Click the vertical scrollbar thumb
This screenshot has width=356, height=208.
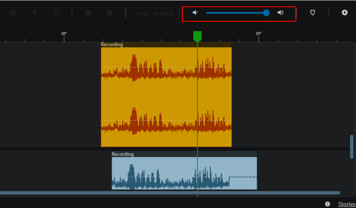point(352,147)
